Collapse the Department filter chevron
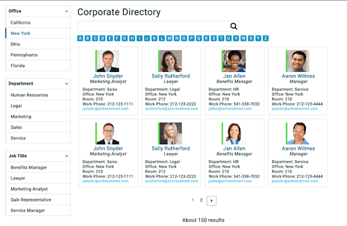This screenshot has height=226, width=347. coord(67,84)
